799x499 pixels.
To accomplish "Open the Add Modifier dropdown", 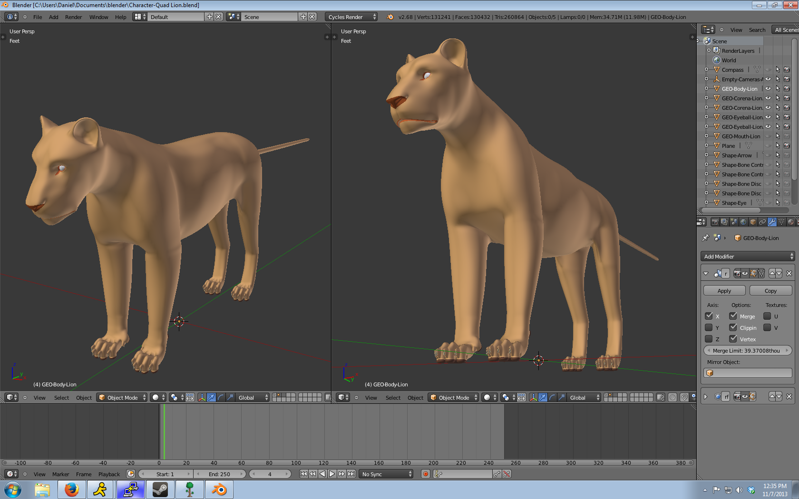I will coord(748,257).
